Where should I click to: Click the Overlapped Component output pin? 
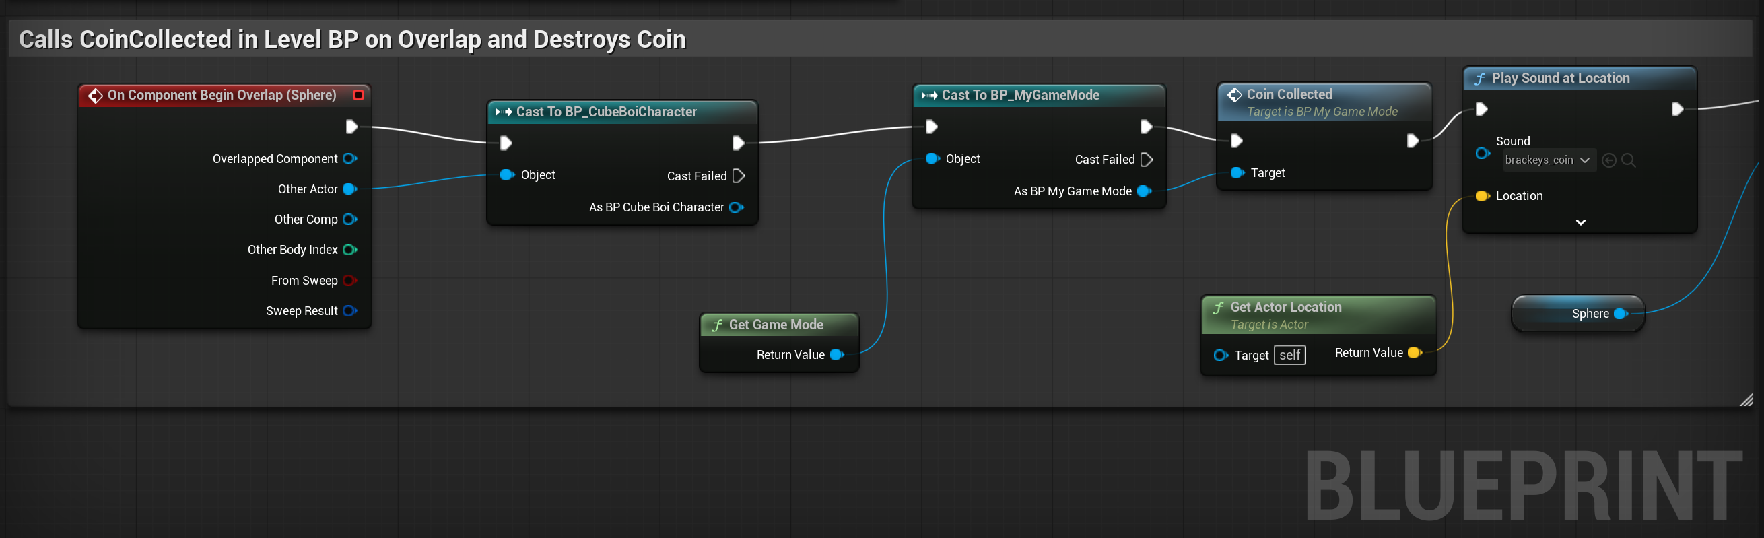(x=349, y=159)
